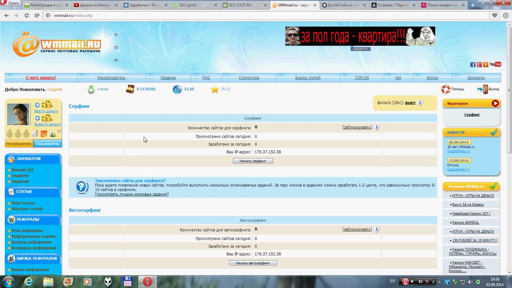Open the Правила menu item
The image size is (512, 288).
168,78
